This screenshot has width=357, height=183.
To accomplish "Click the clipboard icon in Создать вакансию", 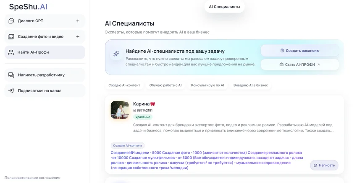I will pos(282,51).
